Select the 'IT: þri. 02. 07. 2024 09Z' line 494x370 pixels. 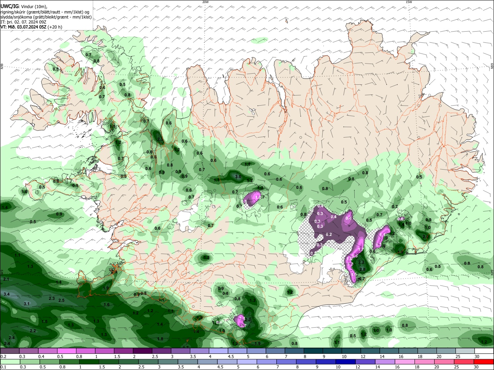click(24, 22)
